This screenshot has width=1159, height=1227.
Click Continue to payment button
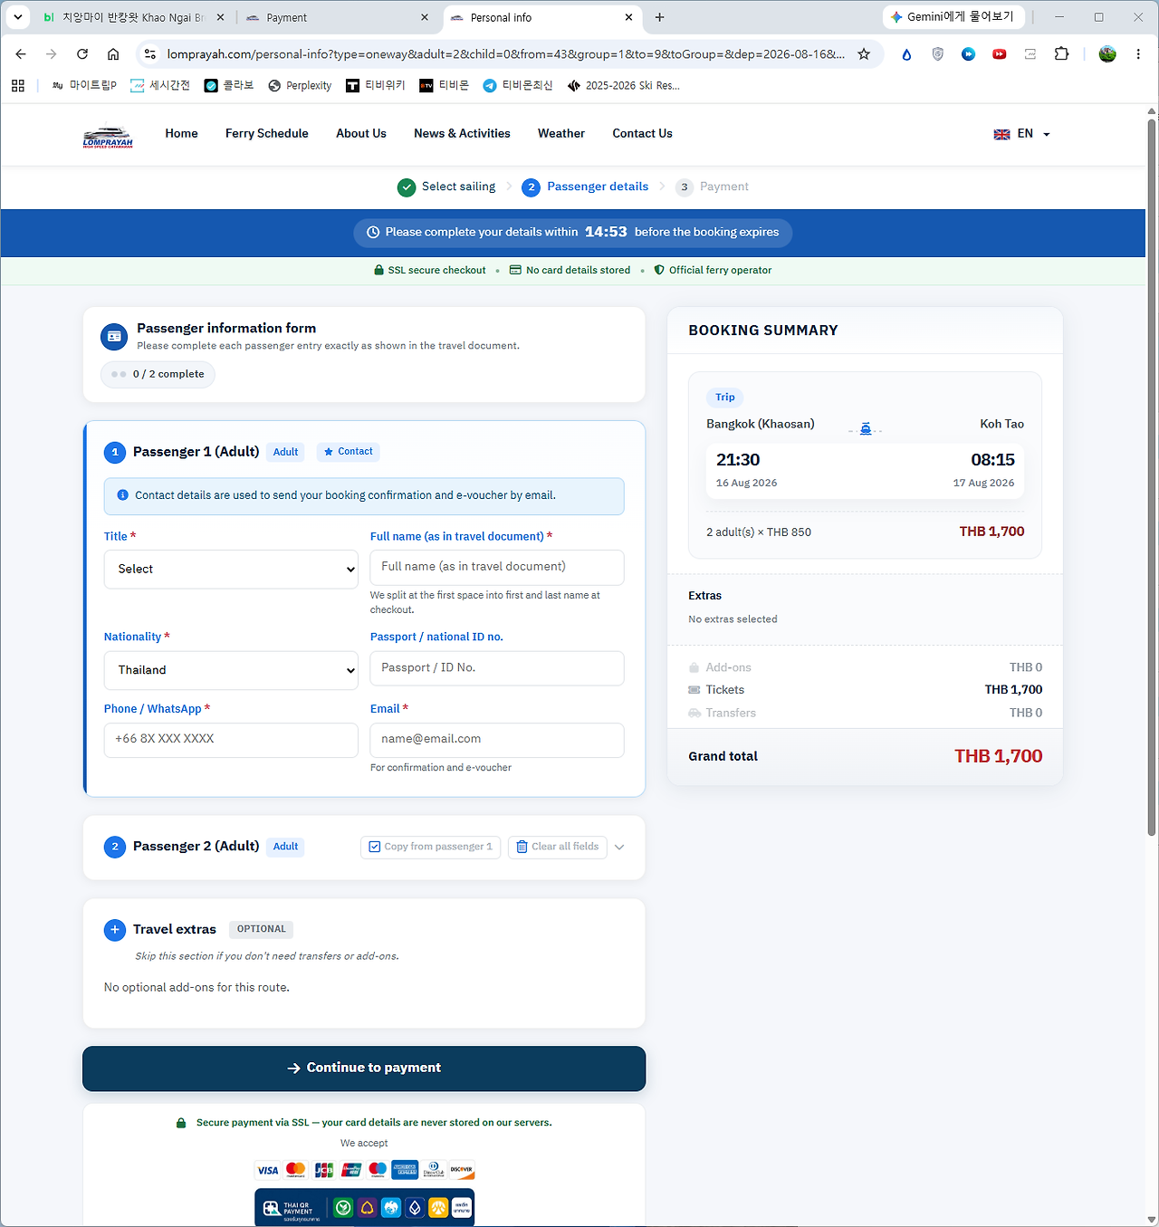[364, 1069]
